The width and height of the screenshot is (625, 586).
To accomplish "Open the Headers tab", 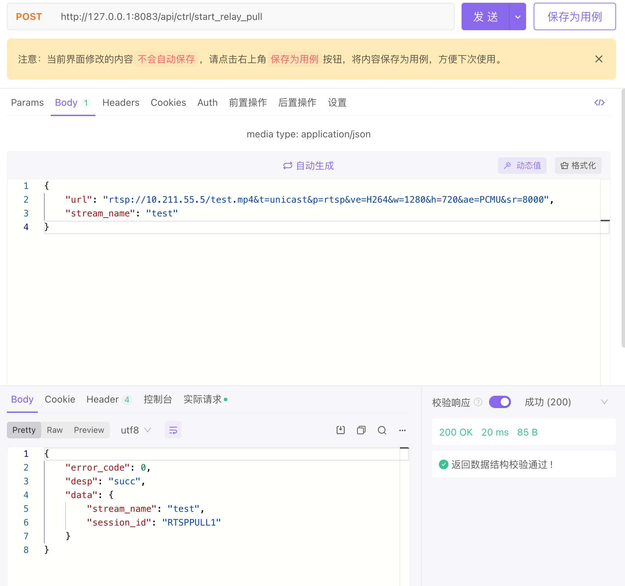I will (121, 102).
